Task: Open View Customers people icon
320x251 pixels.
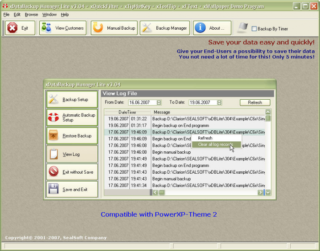Action: [x=46, y=28]
